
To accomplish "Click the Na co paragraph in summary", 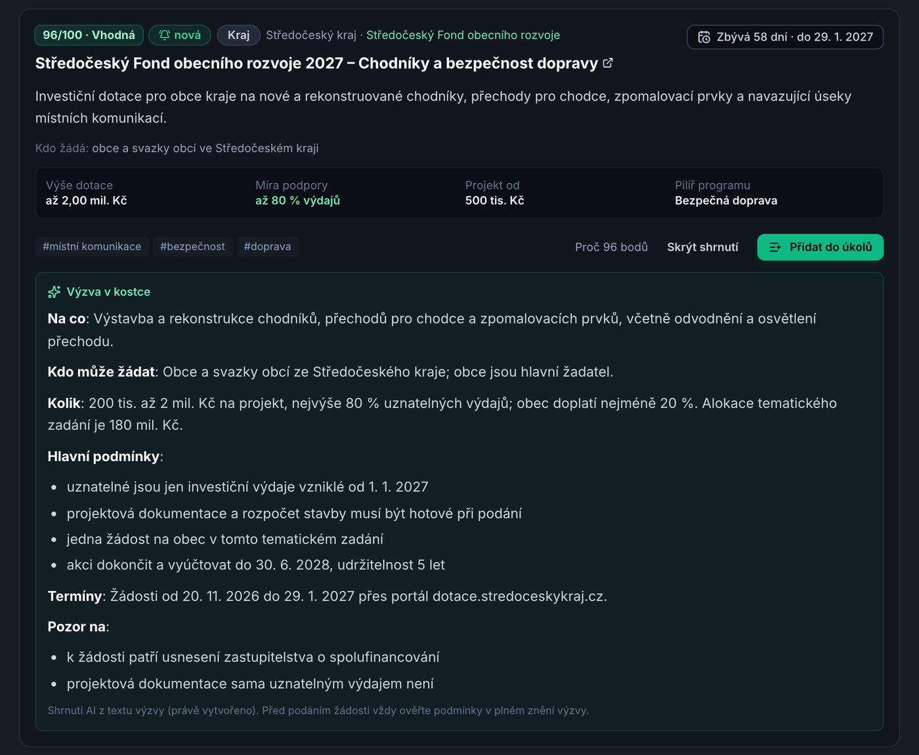I will tap(432, 330).
